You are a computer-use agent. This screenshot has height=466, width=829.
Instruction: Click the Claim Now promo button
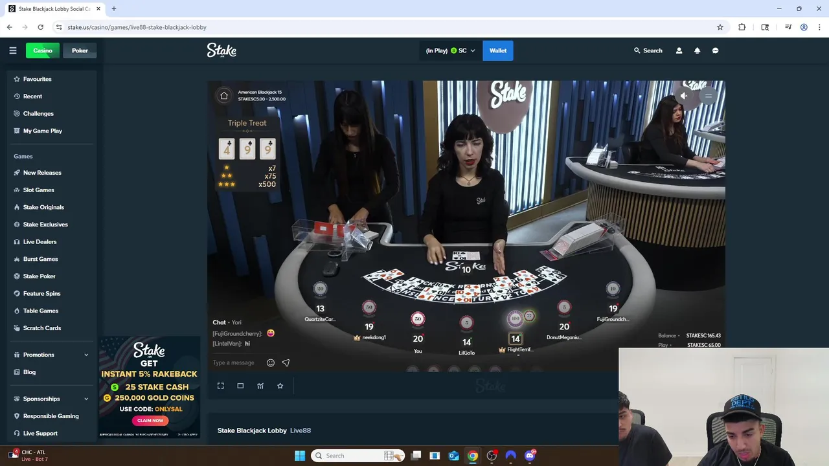150,420
